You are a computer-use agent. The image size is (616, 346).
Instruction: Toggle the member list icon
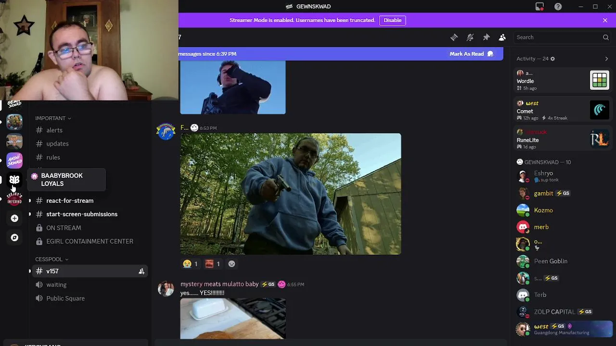tap(502, 37)
